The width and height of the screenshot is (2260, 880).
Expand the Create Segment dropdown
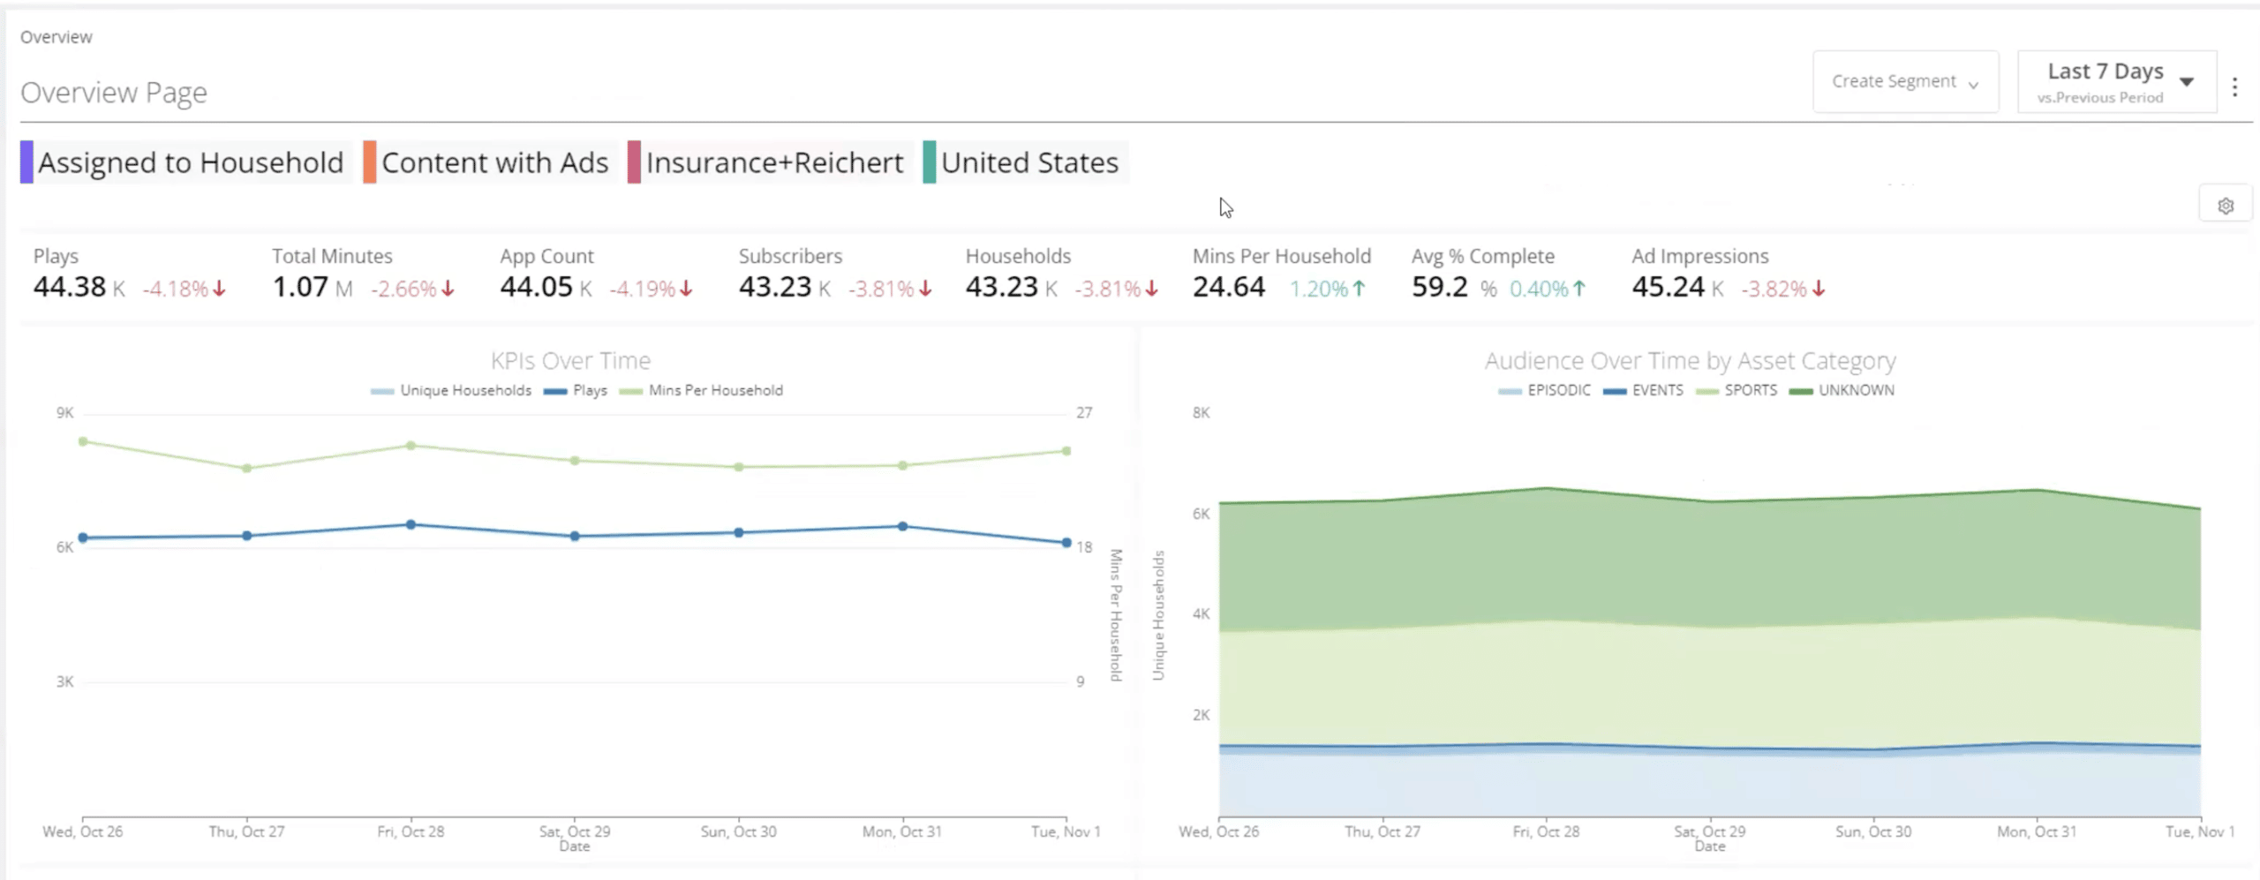[1905, 81]
